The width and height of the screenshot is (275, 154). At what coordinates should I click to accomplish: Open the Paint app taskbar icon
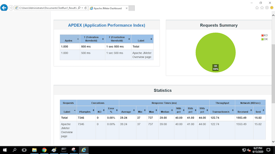pos(54,150)
